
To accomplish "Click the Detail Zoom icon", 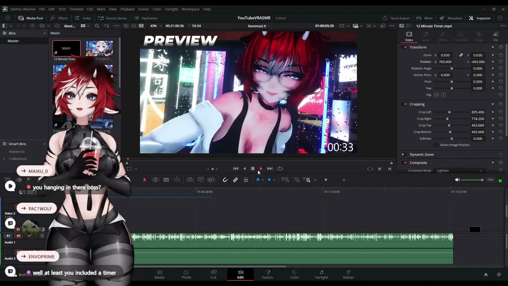I will (296, 180).
